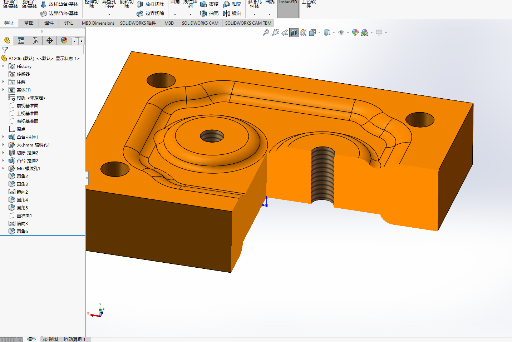512x342 pixels.
Task: Click the Shell tool 抽壳
Action: (x=209, y=13)
